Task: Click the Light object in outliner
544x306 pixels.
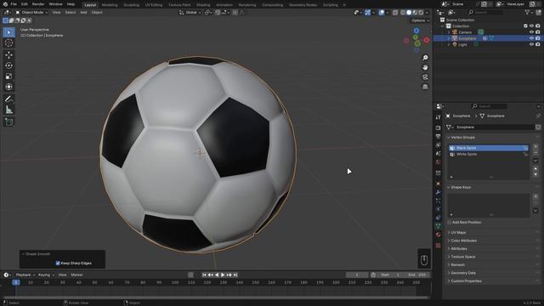Action: click(x=462, y=45)
